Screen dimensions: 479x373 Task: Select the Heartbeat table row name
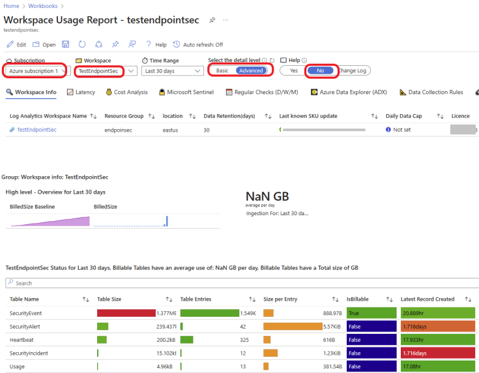(22, 340)
